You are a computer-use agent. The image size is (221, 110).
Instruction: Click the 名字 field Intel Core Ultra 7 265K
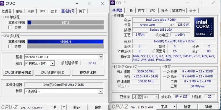(161, 20)
